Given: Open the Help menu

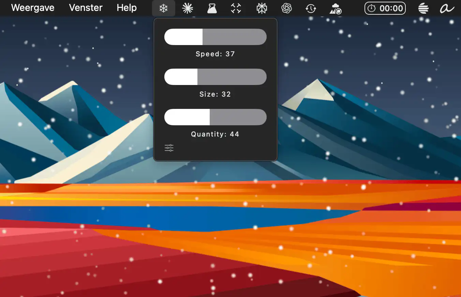Looking at the screenshot, I should pos(127,8).
